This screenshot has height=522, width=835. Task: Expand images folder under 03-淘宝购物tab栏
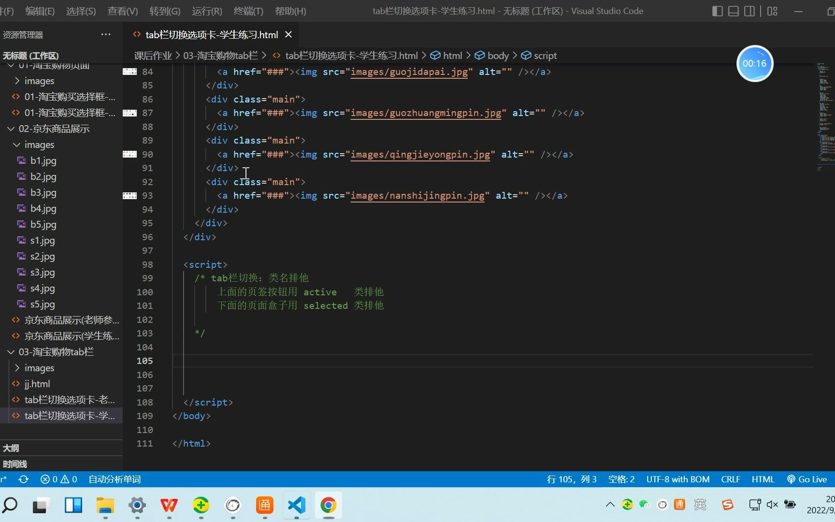(x=39, y=368)
